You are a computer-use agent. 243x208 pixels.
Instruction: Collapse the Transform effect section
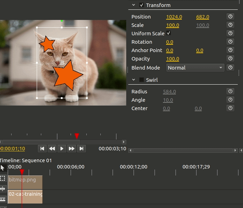point(134,5)
